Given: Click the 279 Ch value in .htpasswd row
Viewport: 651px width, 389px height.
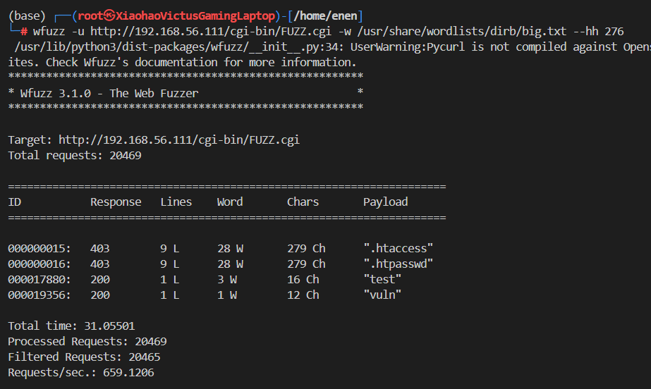Looking at the screenshot, I should point(306,264).
